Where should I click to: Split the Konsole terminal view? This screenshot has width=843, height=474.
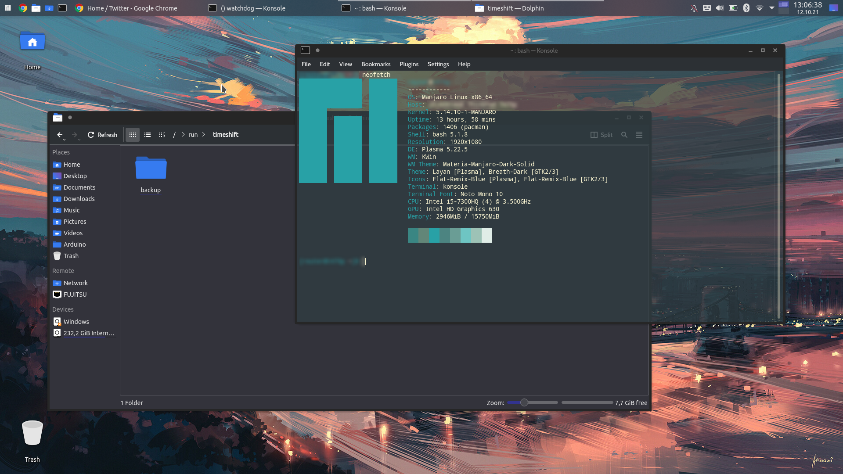pos(601,135)
